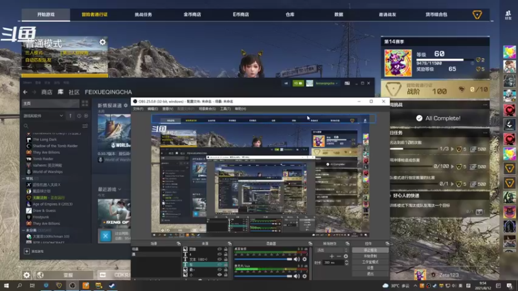
Task: Click the Steam sort arrow button
Action: click(71, 116)
